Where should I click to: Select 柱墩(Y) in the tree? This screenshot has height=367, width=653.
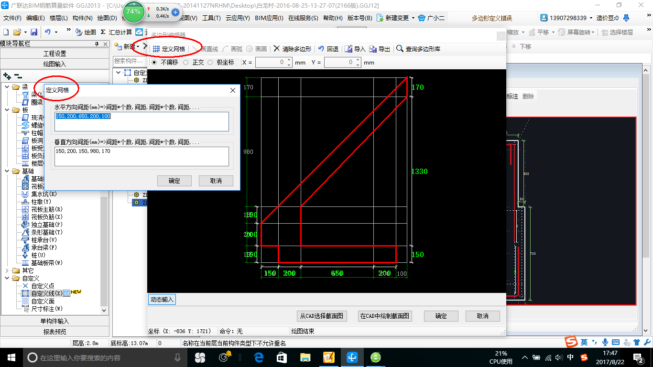36,202
